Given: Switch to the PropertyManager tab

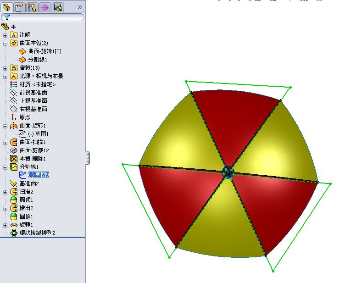Looking at the screenshot, I should coord(19,7).
